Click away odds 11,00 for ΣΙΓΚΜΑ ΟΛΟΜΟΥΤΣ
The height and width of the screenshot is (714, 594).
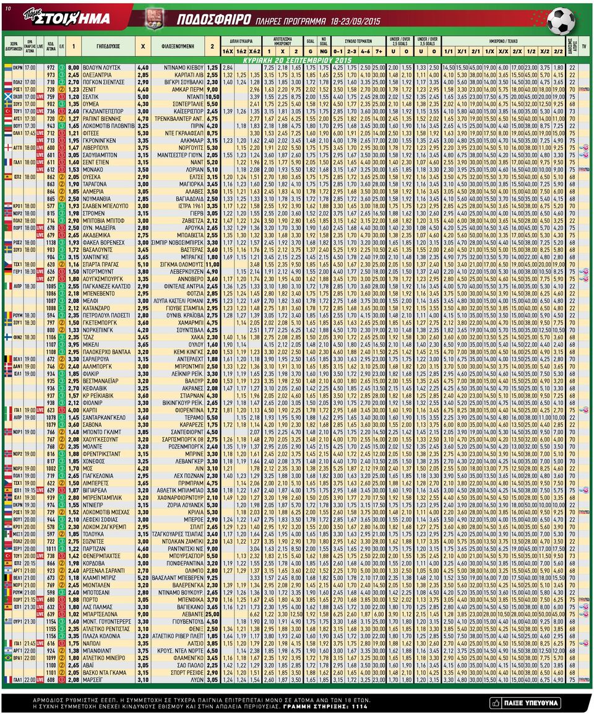212,264
